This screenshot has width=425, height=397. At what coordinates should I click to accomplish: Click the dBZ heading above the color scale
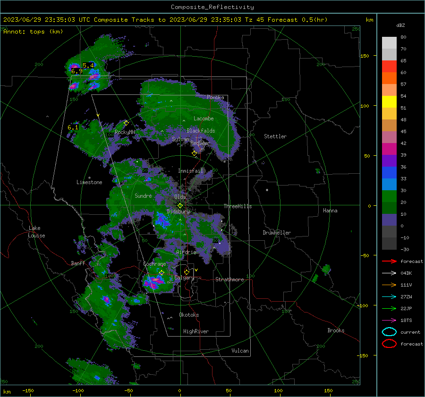[x=400, y=25]
